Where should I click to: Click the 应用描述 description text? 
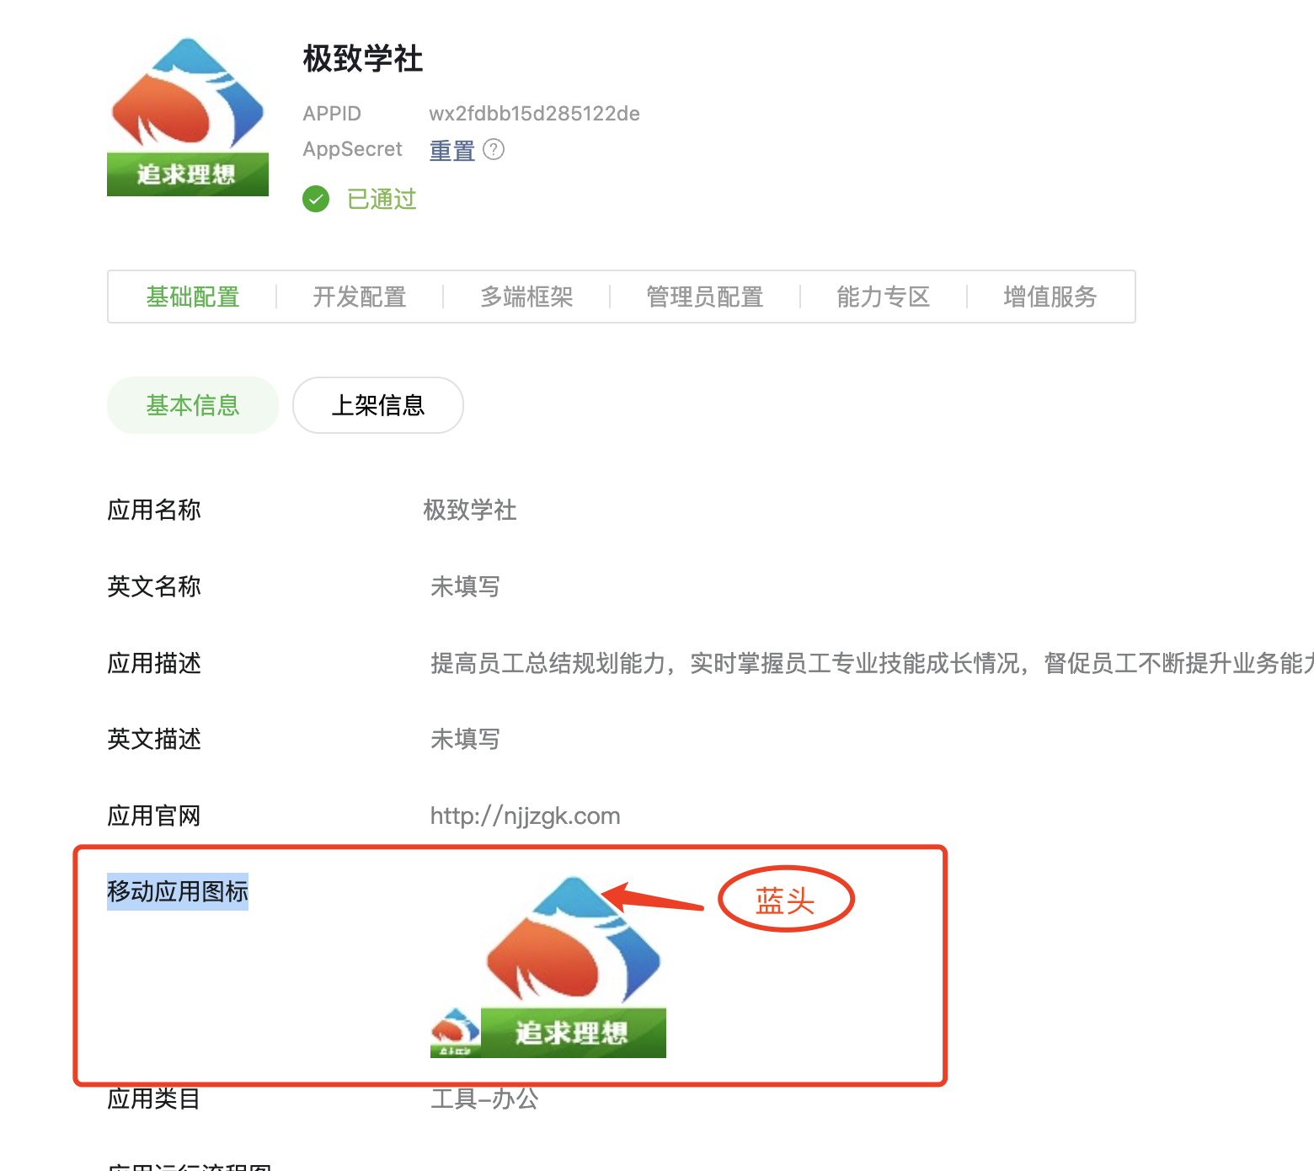[x=872, y=663]
